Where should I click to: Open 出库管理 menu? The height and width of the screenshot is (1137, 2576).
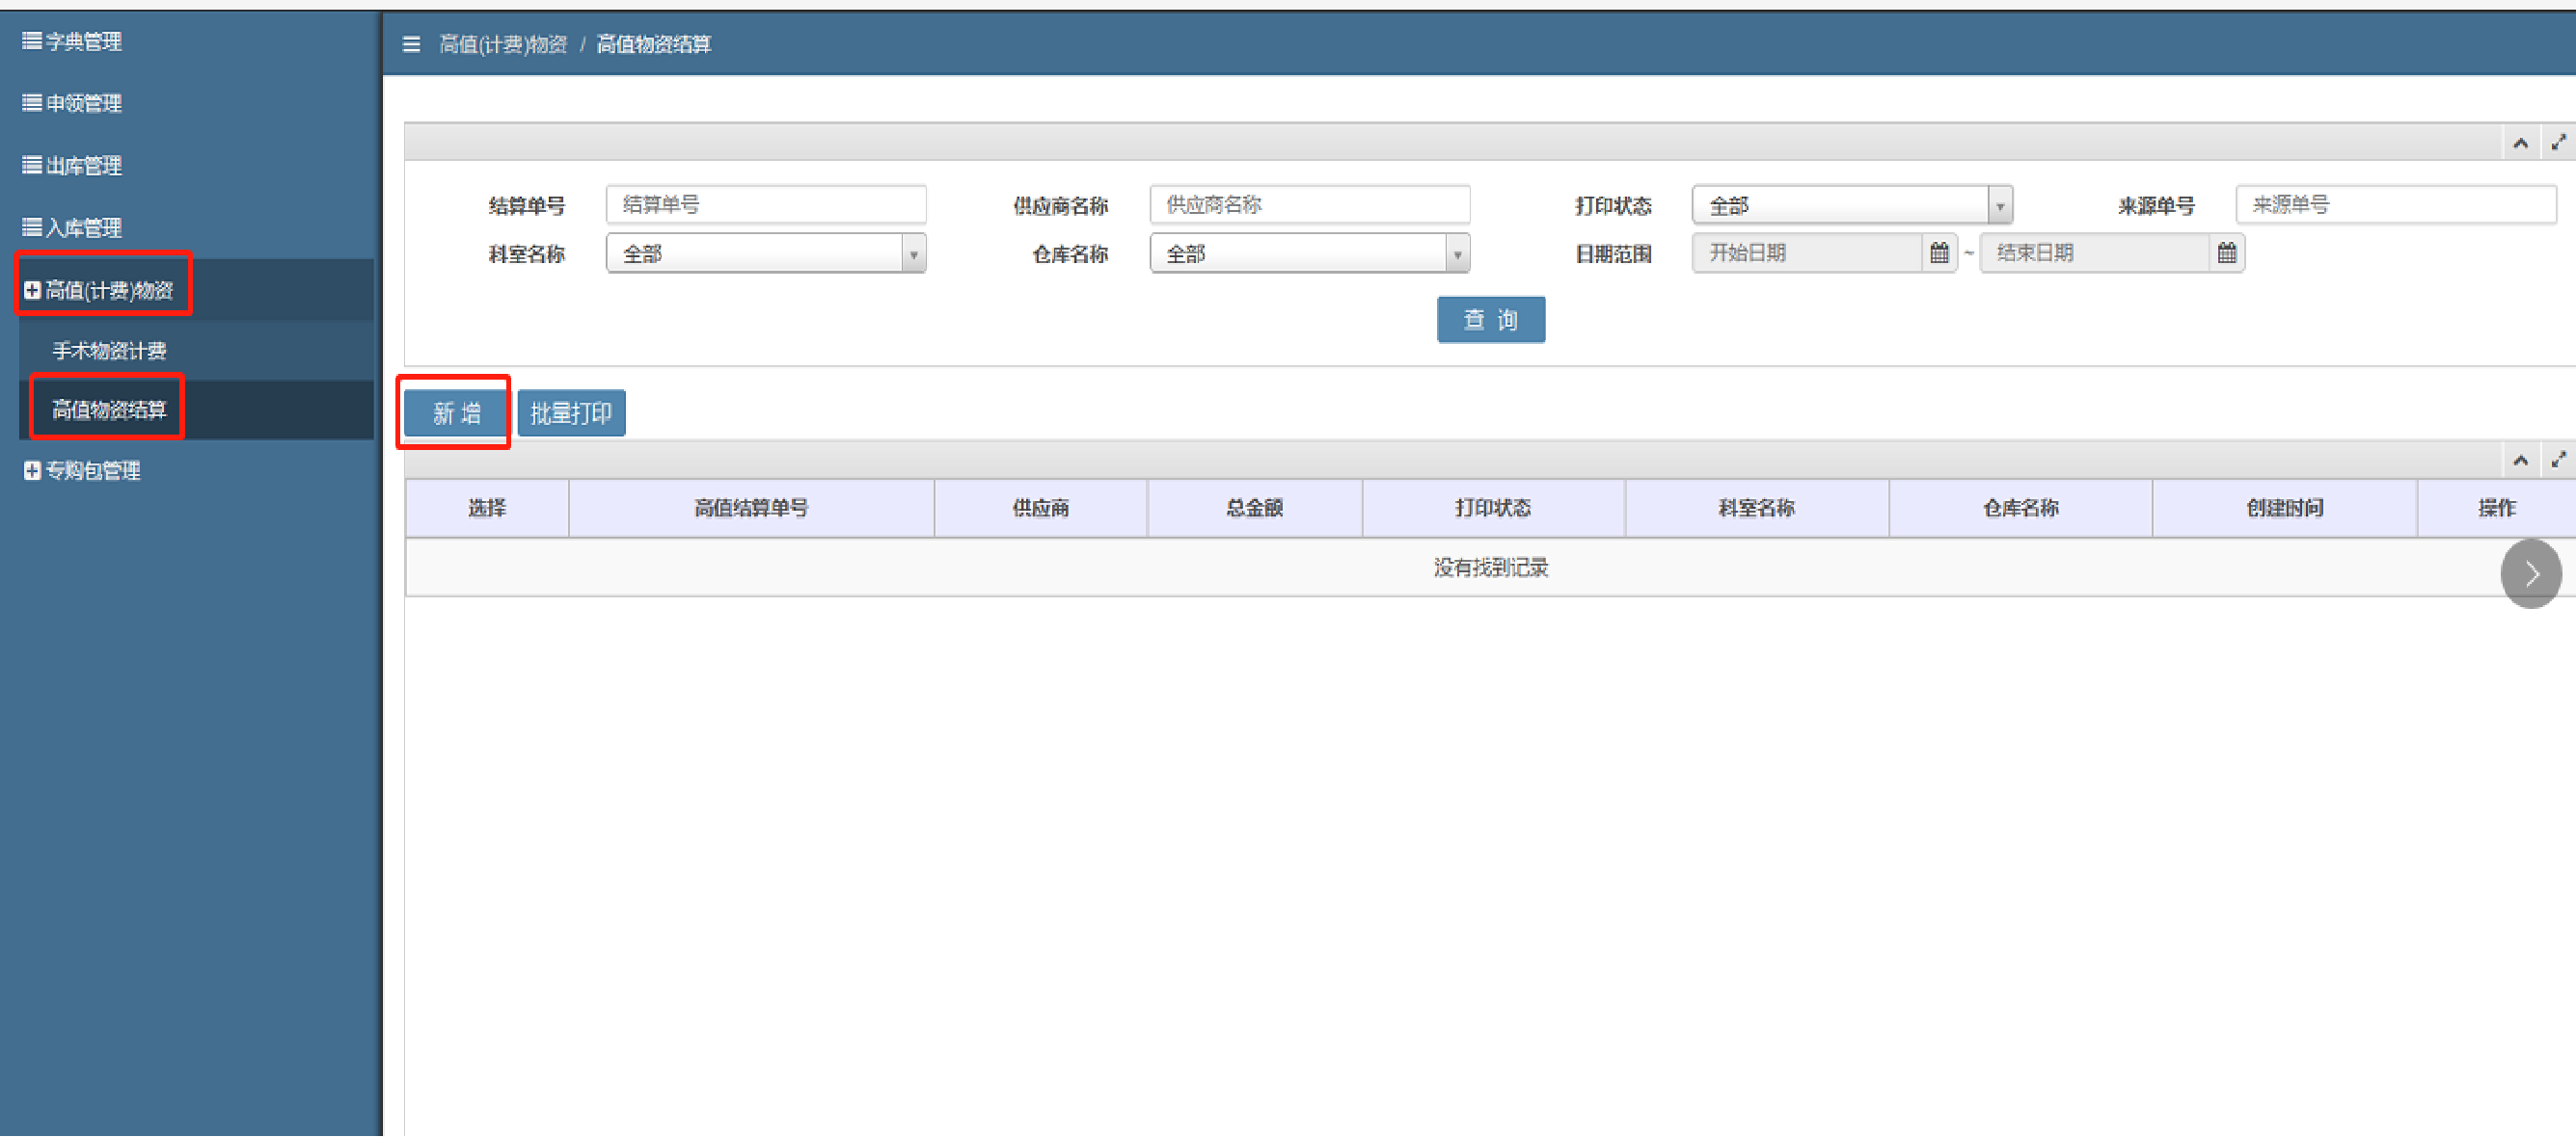click(x=72, y=165)
